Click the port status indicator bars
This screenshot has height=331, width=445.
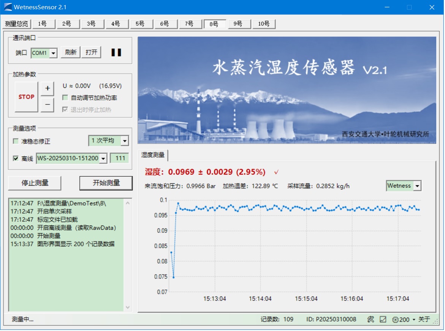click(x=116, y=53)
